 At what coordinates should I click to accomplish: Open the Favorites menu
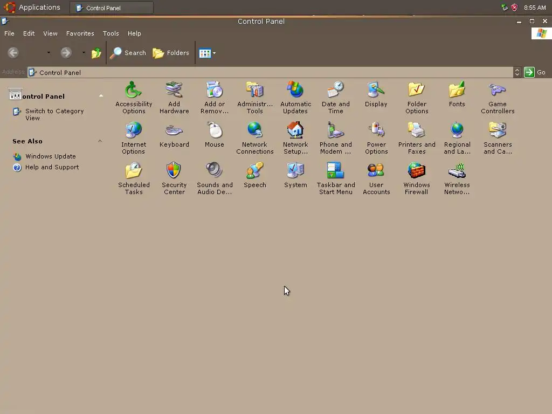pyautogui.click(x=80, y=33)
